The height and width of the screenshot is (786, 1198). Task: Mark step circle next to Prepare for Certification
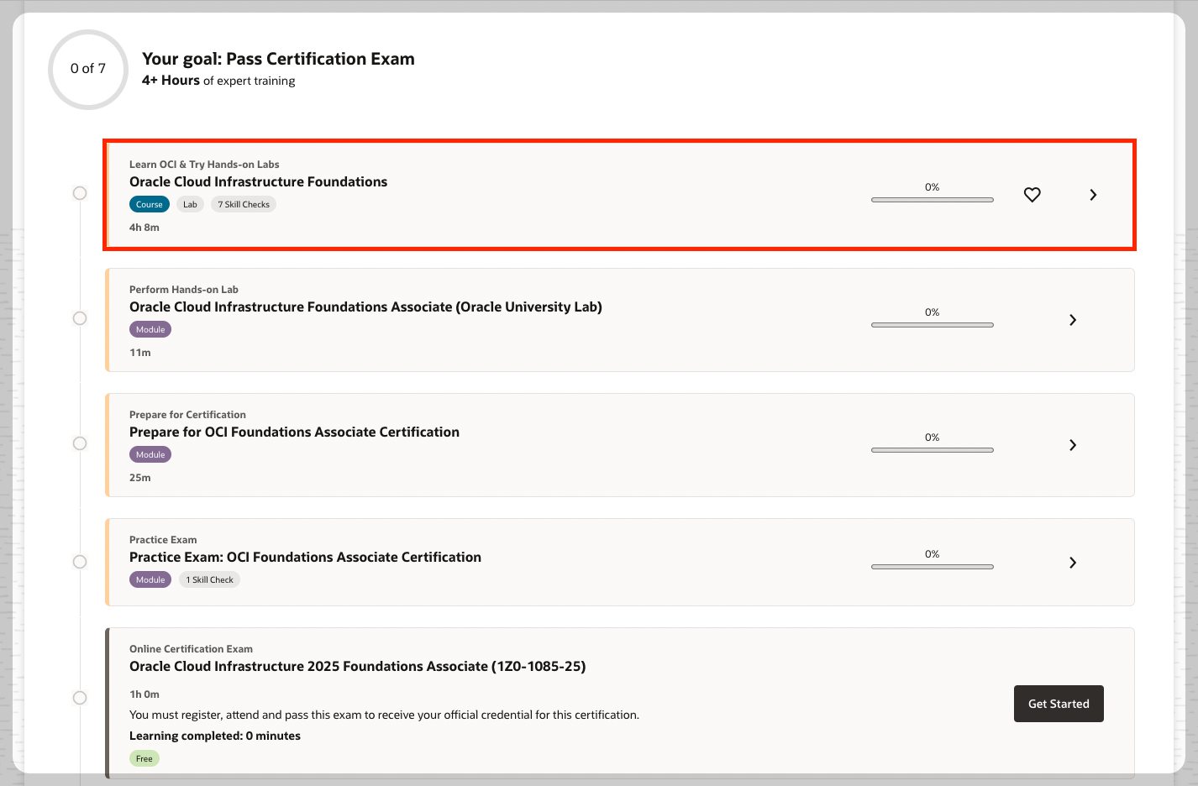(80, 443)
